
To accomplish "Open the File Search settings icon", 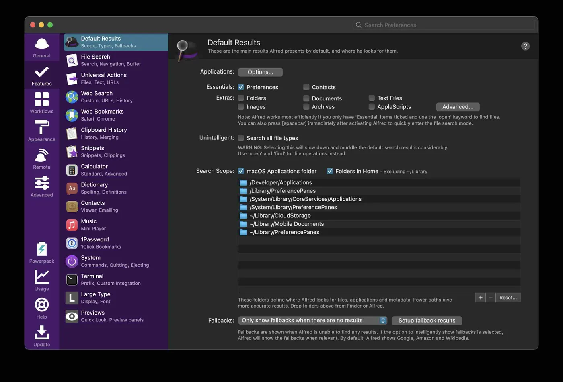I will (x=71, y=60).
